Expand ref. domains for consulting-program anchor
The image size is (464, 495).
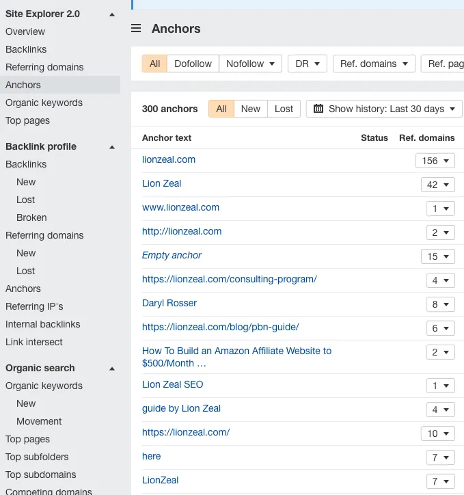(x=440, y=280)
